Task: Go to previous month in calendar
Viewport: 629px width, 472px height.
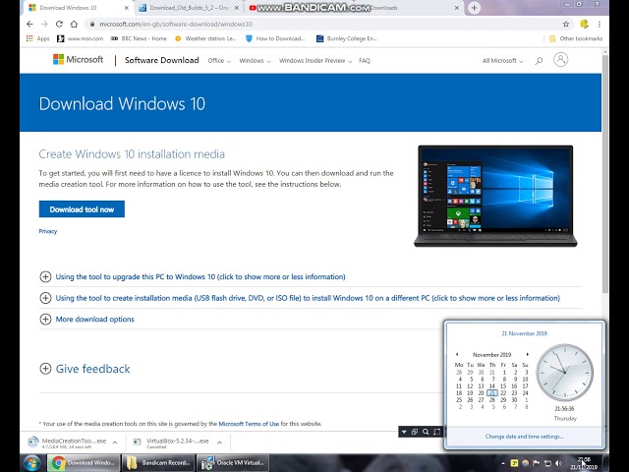Action: click(456, 354)
